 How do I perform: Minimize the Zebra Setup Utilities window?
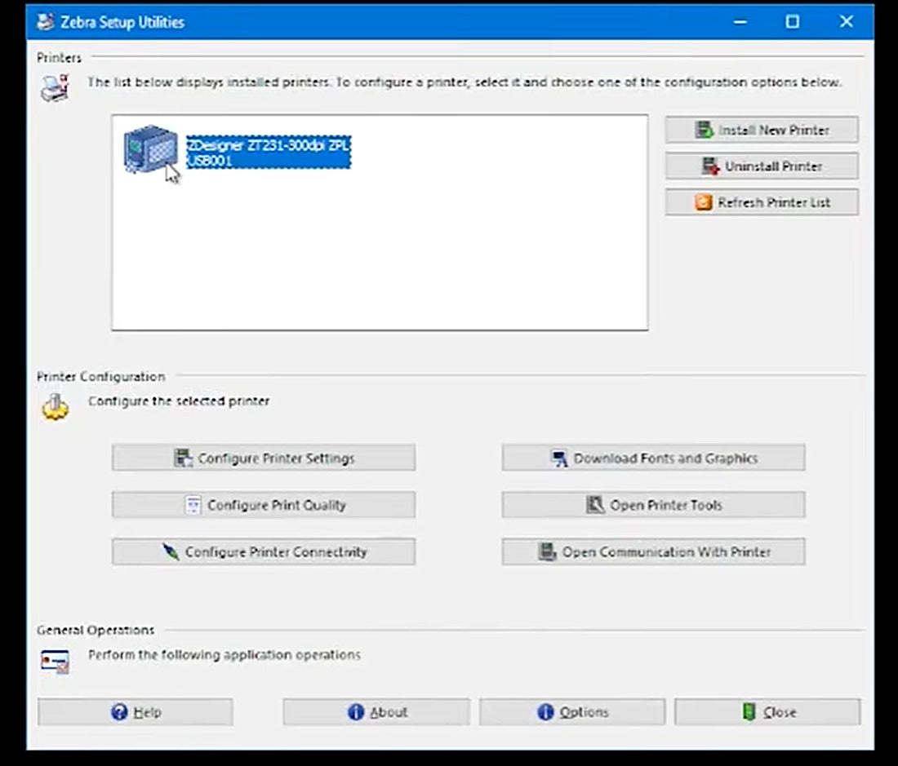(740, 22)
